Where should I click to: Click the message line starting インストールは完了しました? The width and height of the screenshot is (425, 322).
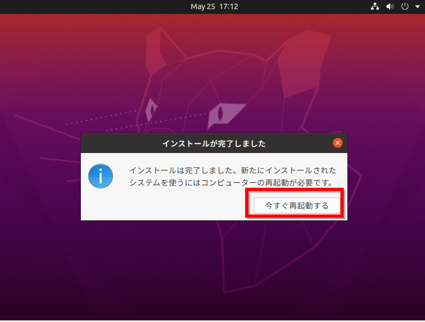click(x=232, y=170)
